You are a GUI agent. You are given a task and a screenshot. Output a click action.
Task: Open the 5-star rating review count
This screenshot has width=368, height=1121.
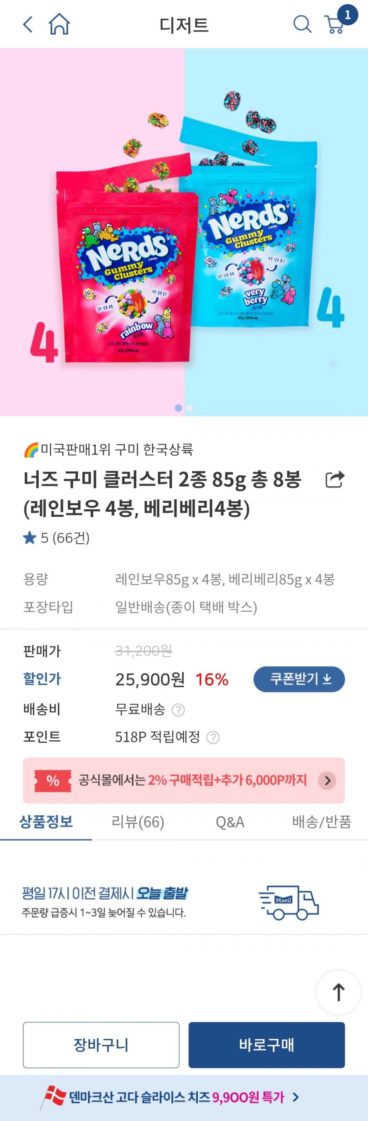[56, 538]
